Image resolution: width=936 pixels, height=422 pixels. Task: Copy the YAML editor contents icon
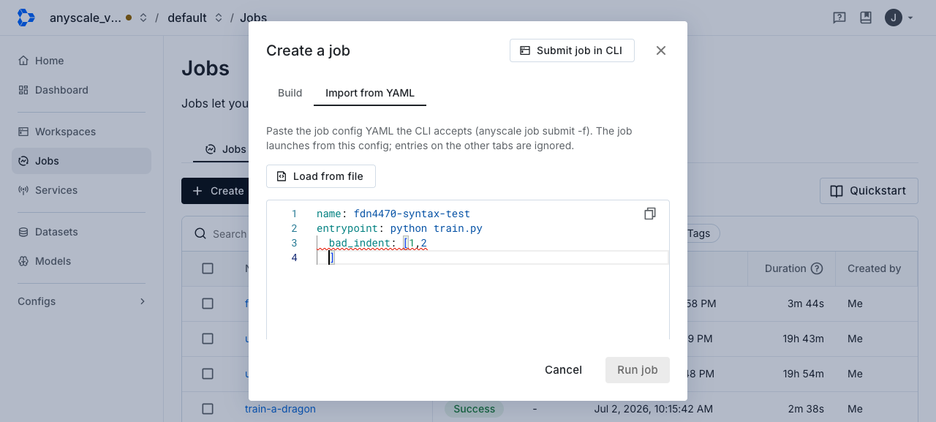[649, 214]
